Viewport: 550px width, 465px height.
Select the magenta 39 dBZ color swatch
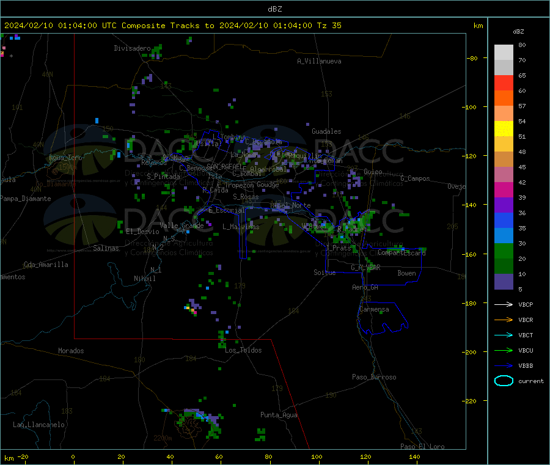tap(504, 189)
